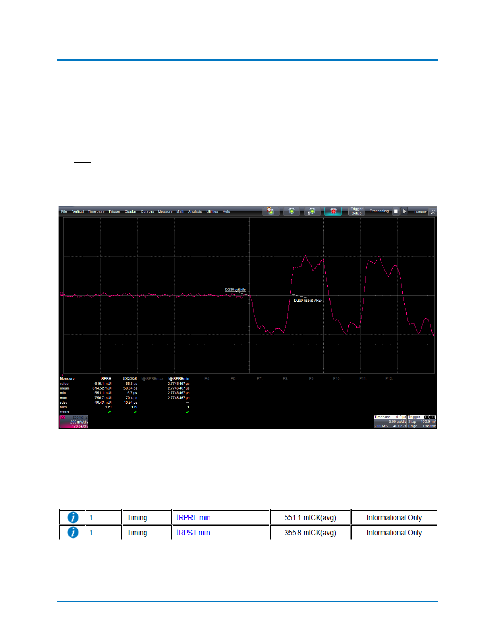
Task: Open the Vertical menu
Action: coord(78,212)
